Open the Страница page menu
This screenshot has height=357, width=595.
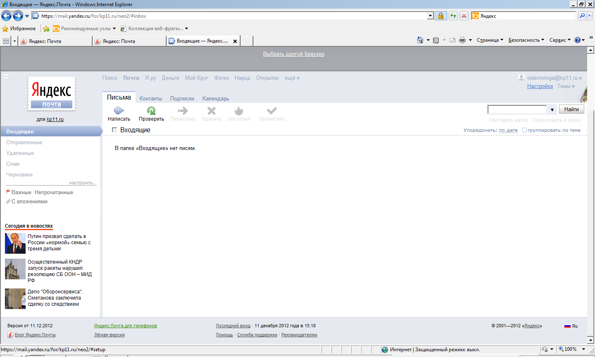[490, 40]
